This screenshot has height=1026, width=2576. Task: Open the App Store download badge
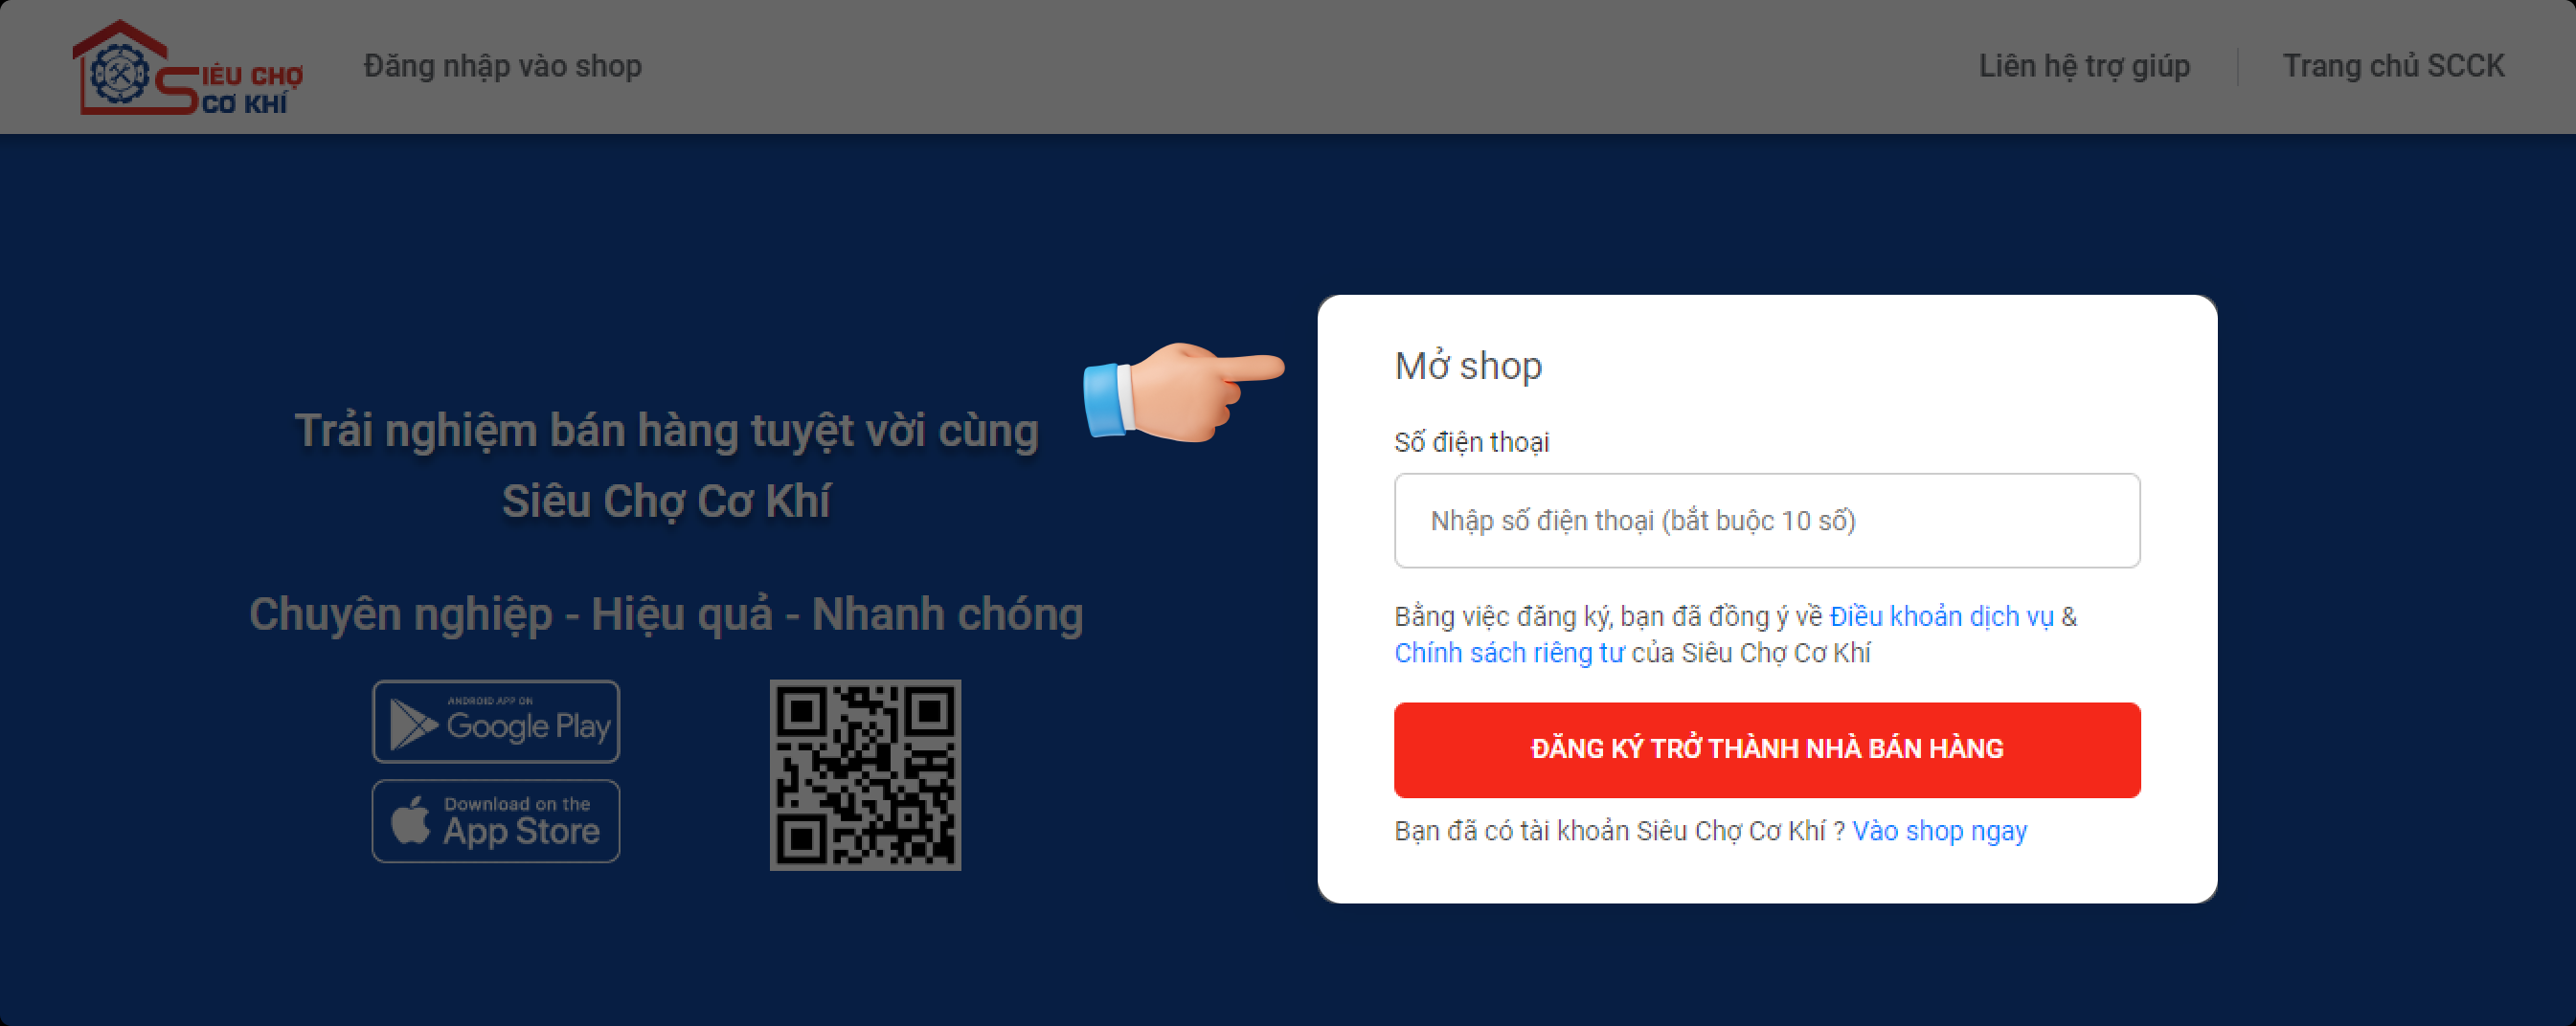[496, 821]
